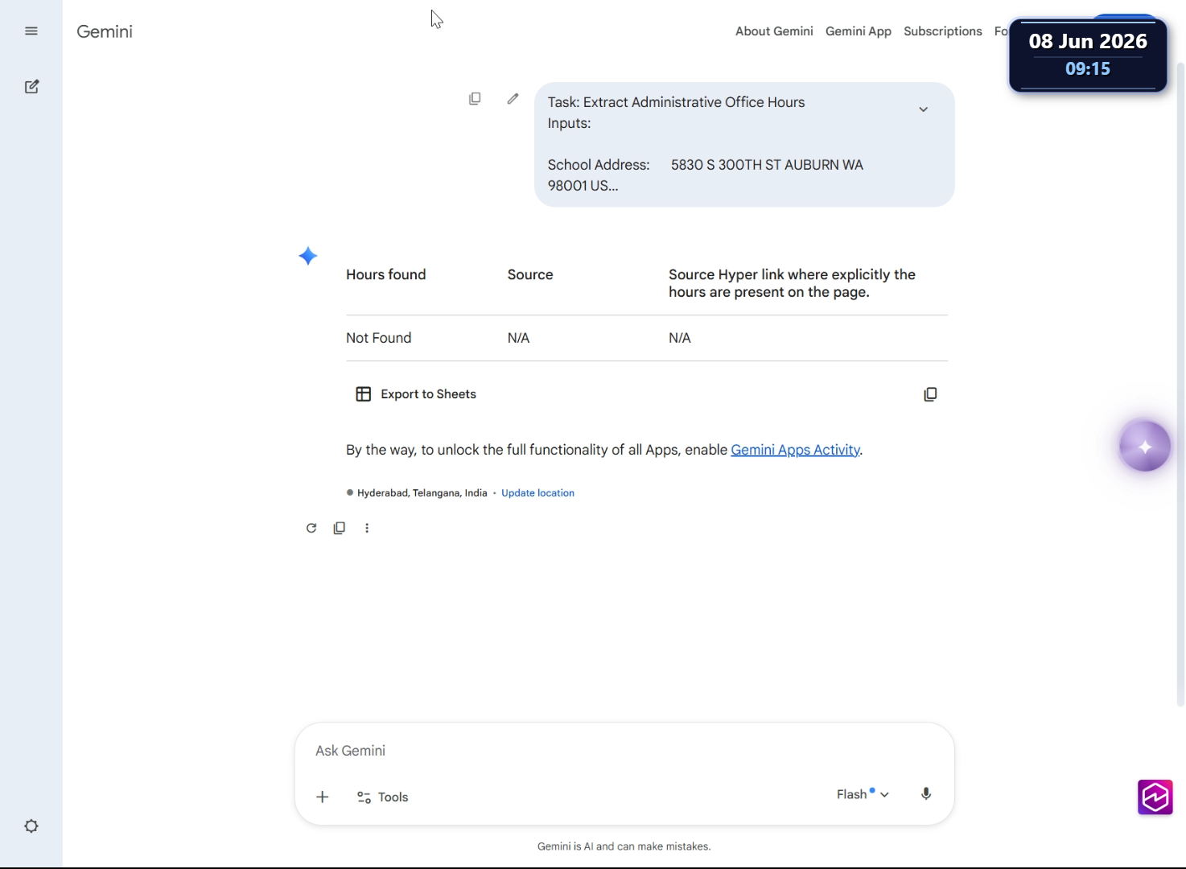The width and height of the screenshot is (1186, 869).
Task: Focus the Ask Gemini input field
Action: click(x=624, y=751)
